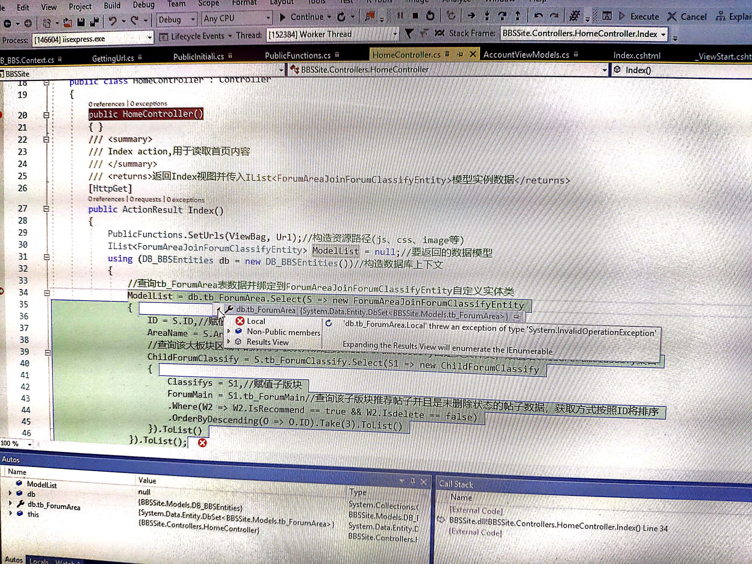Select the HomeController.Index Line 34 call stack entry
Screen dimensions: 752x564
pos(558,524)
